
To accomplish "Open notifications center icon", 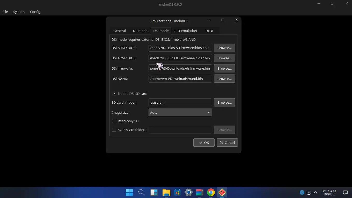I will click(x=345, y=192).
